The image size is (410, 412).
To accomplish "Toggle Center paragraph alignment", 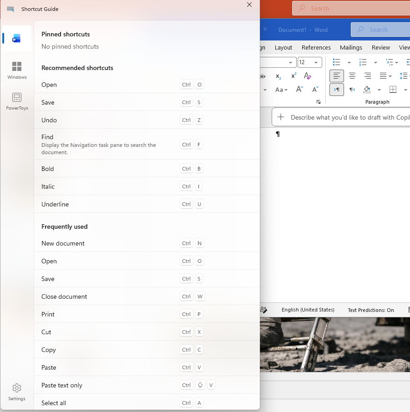I will click(x=352, y=76).
